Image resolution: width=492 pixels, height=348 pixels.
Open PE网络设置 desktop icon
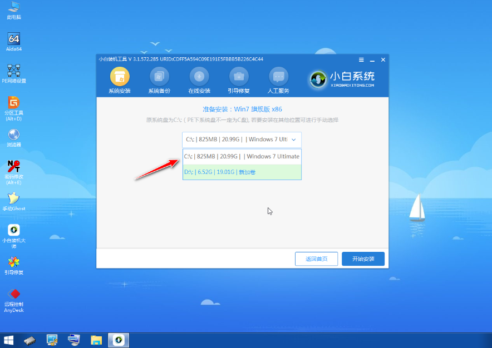(x=13, y=71)
